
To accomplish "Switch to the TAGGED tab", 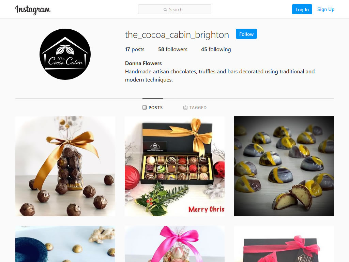I will (x=195, y=107).
